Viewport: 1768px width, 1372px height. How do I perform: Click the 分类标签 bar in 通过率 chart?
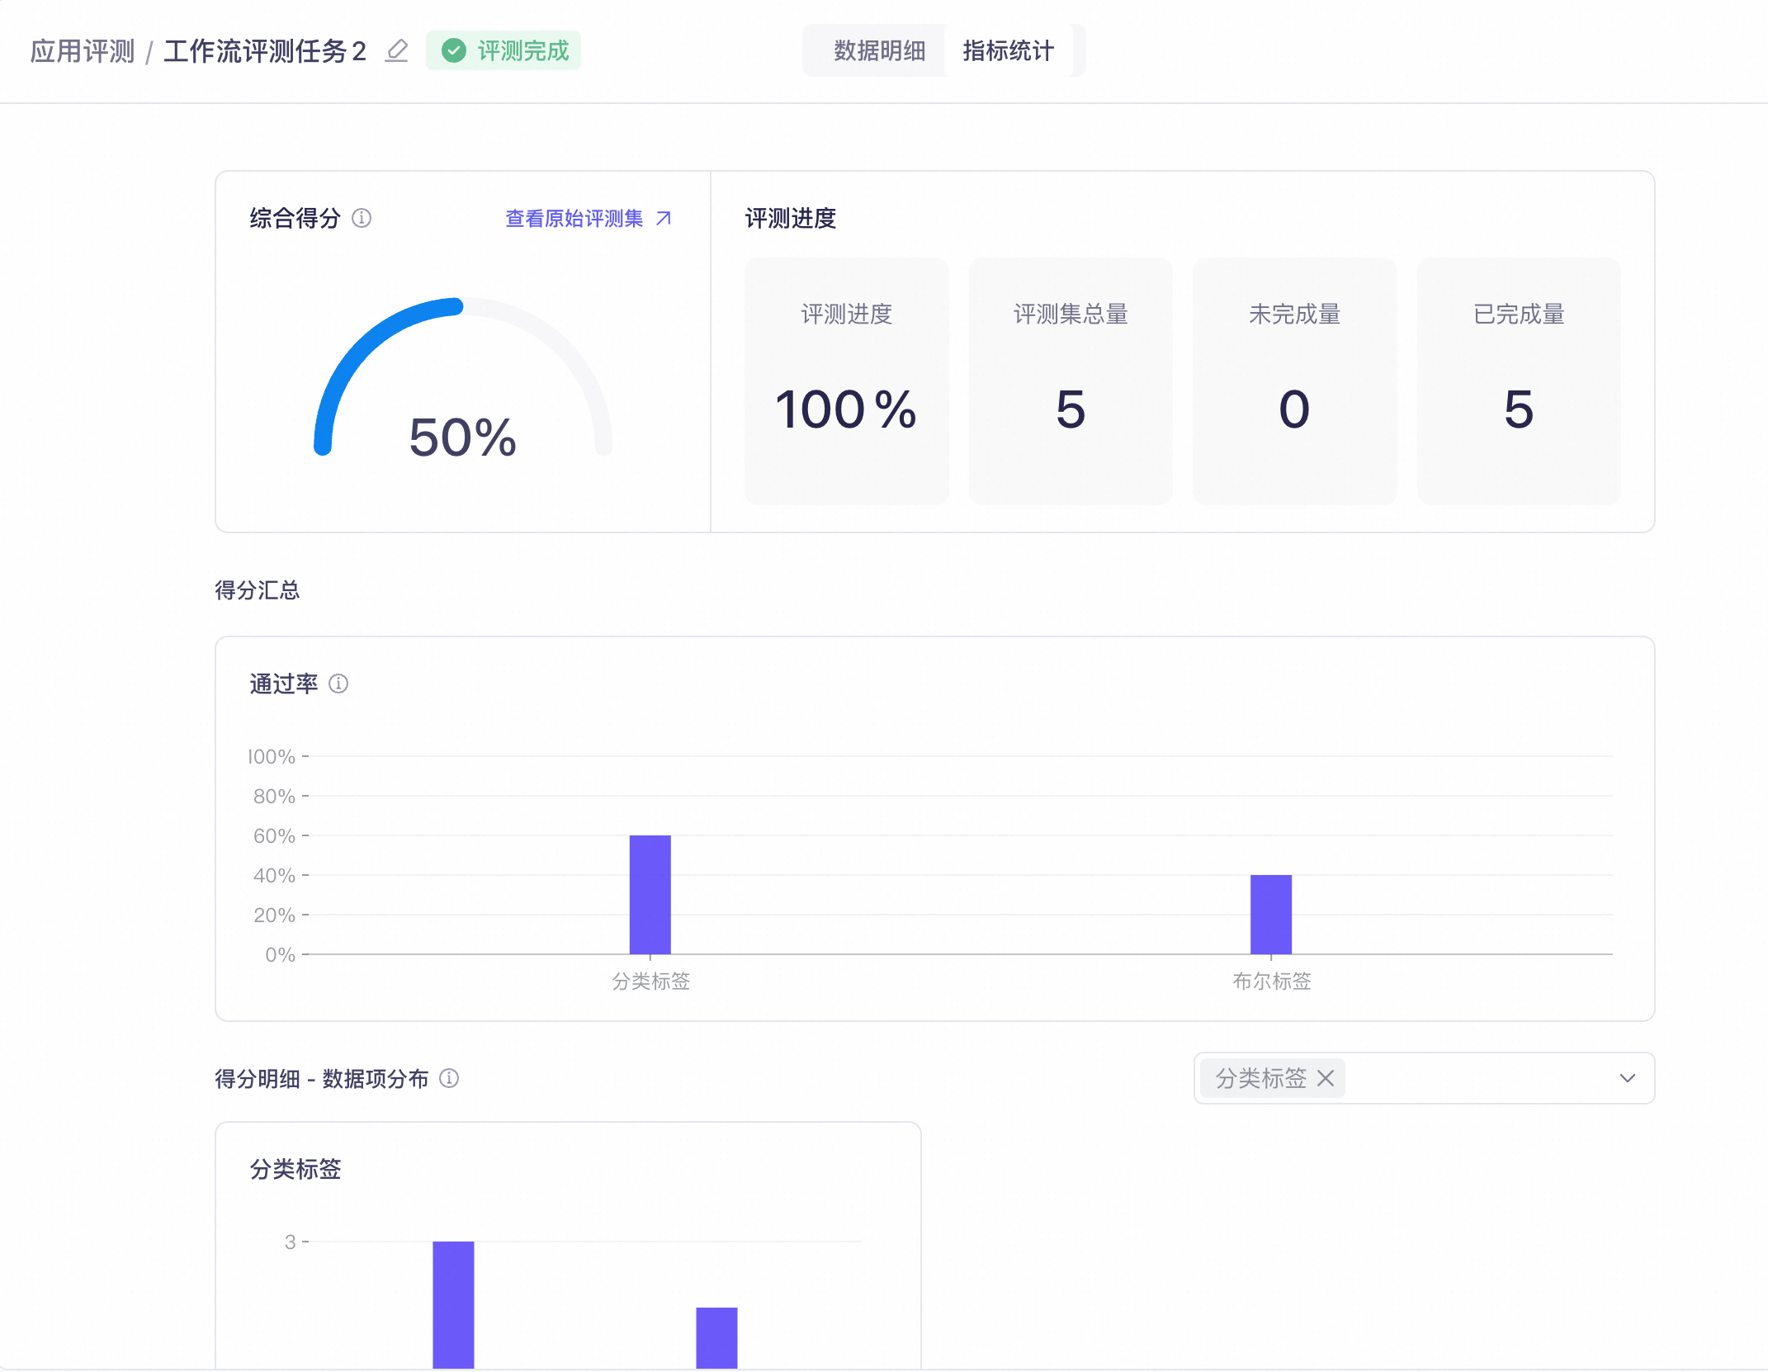point(650,894)
